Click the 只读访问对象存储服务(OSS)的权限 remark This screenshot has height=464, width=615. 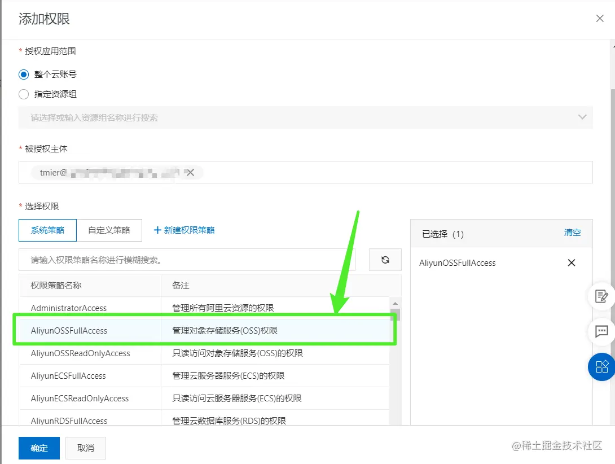(x=238, y=353)
